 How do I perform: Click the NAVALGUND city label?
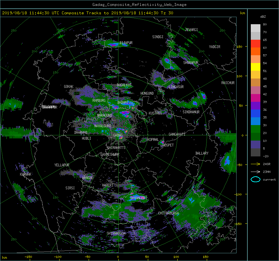[x=103, y=126]
